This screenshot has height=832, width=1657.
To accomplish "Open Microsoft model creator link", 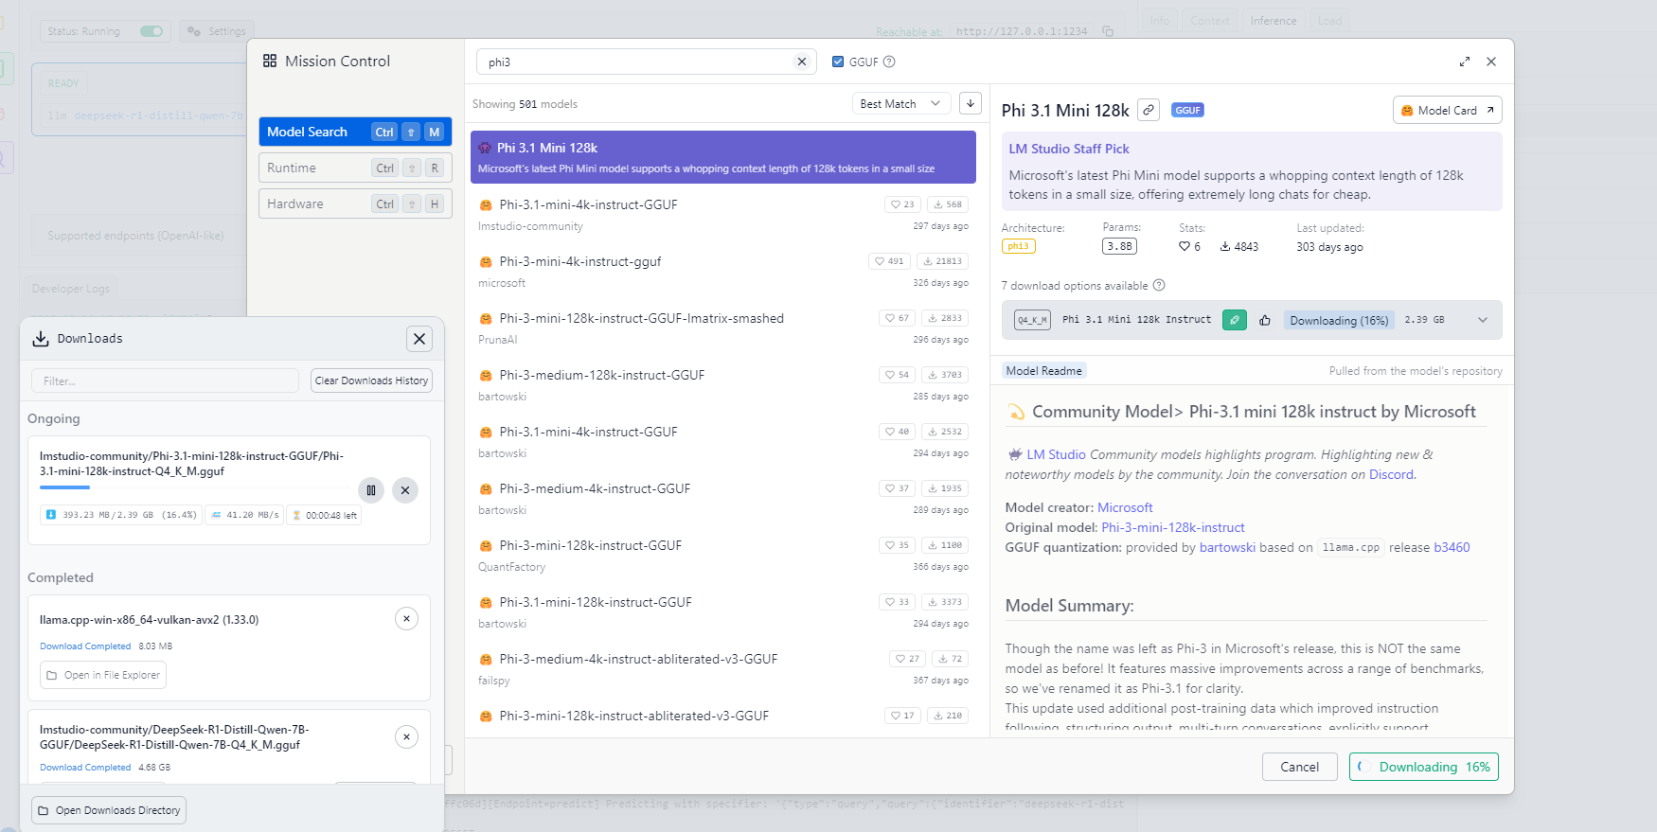I will tap(1125, 507).
